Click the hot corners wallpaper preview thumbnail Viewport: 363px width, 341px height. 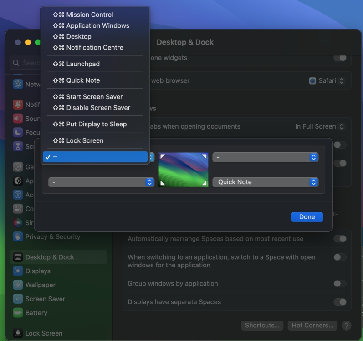pos(184,170)
